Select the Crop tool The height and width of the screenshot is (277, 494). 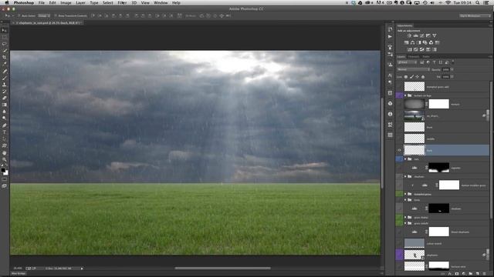4,58
